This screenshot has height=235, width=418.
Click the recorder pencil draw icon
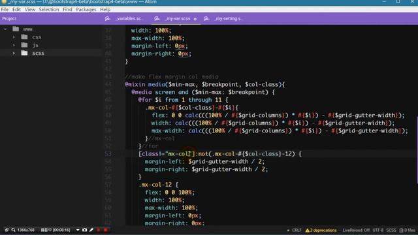pos(91,230)
